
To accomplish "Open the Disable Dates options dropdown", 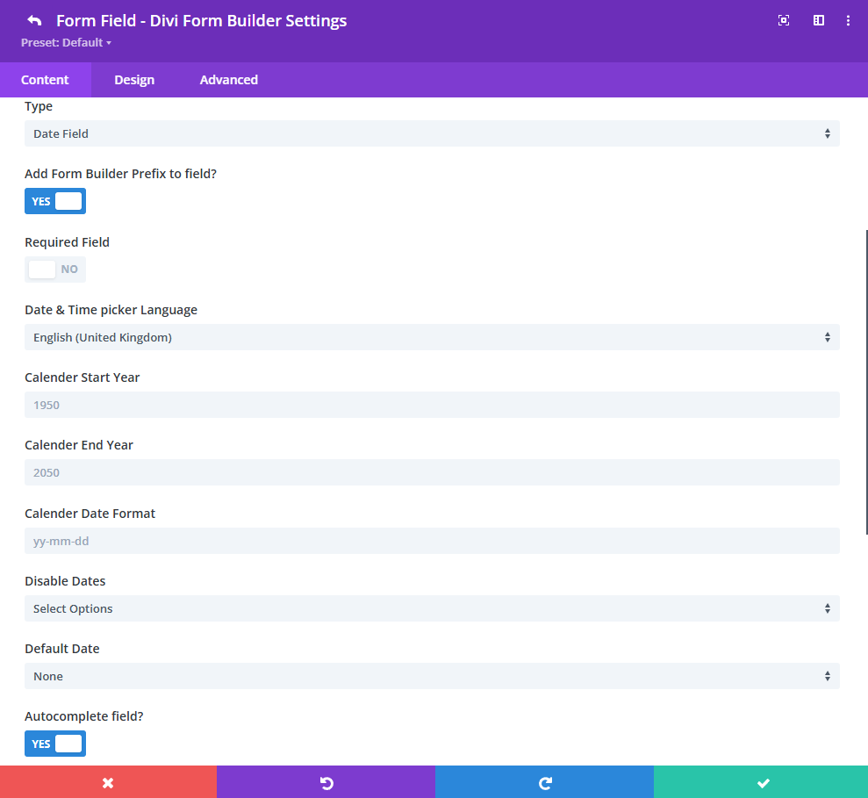I will (432, 608).
